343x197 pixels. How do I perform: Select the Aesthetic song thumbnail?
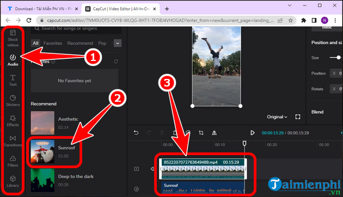(x=42, y=123)
